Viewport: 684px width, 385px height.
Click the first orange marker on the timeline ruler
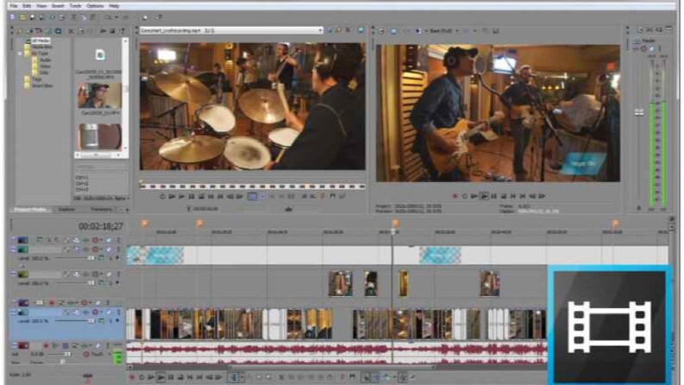pos(144,224)
